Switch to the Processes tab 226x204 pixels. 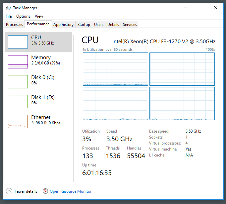[x=14, y=24]
